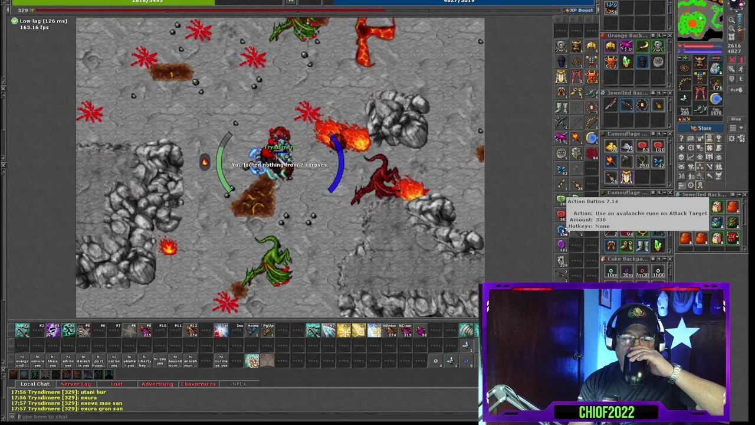Screen dimensions: 755x425
Task: Click the F1 action bar spell button
Action: (x=22, y=330)
